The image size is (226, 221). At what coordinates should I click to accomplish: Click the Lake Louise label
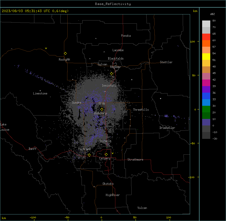pyautogui.click(x=4, y=127)
